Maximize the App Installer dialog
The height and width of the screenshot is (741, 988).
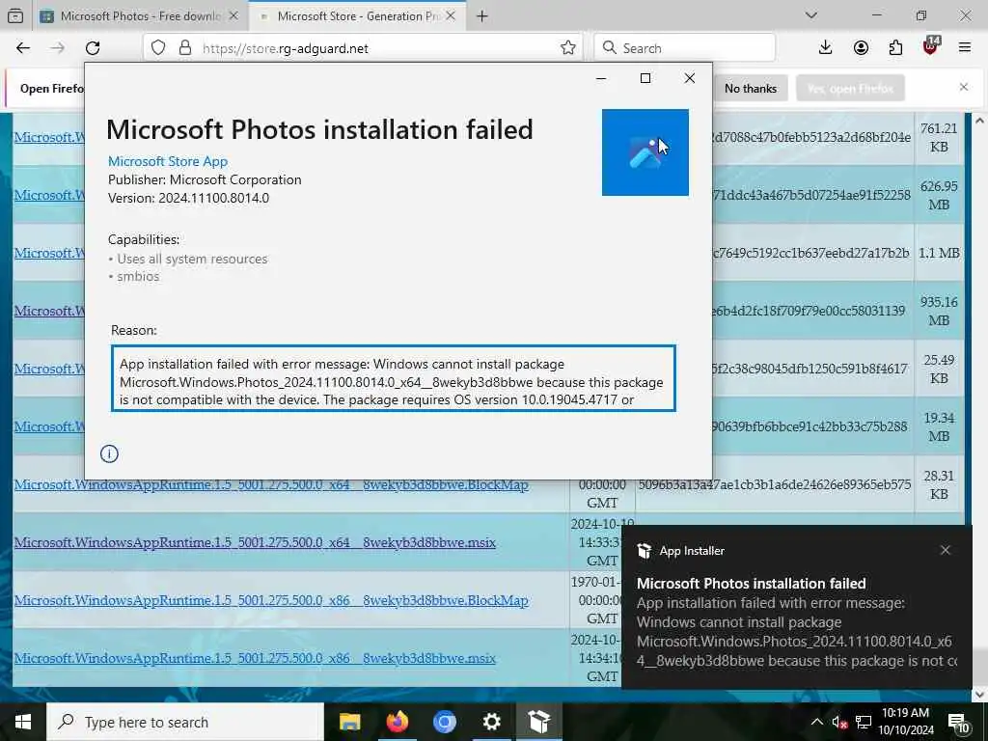(645, 78)
